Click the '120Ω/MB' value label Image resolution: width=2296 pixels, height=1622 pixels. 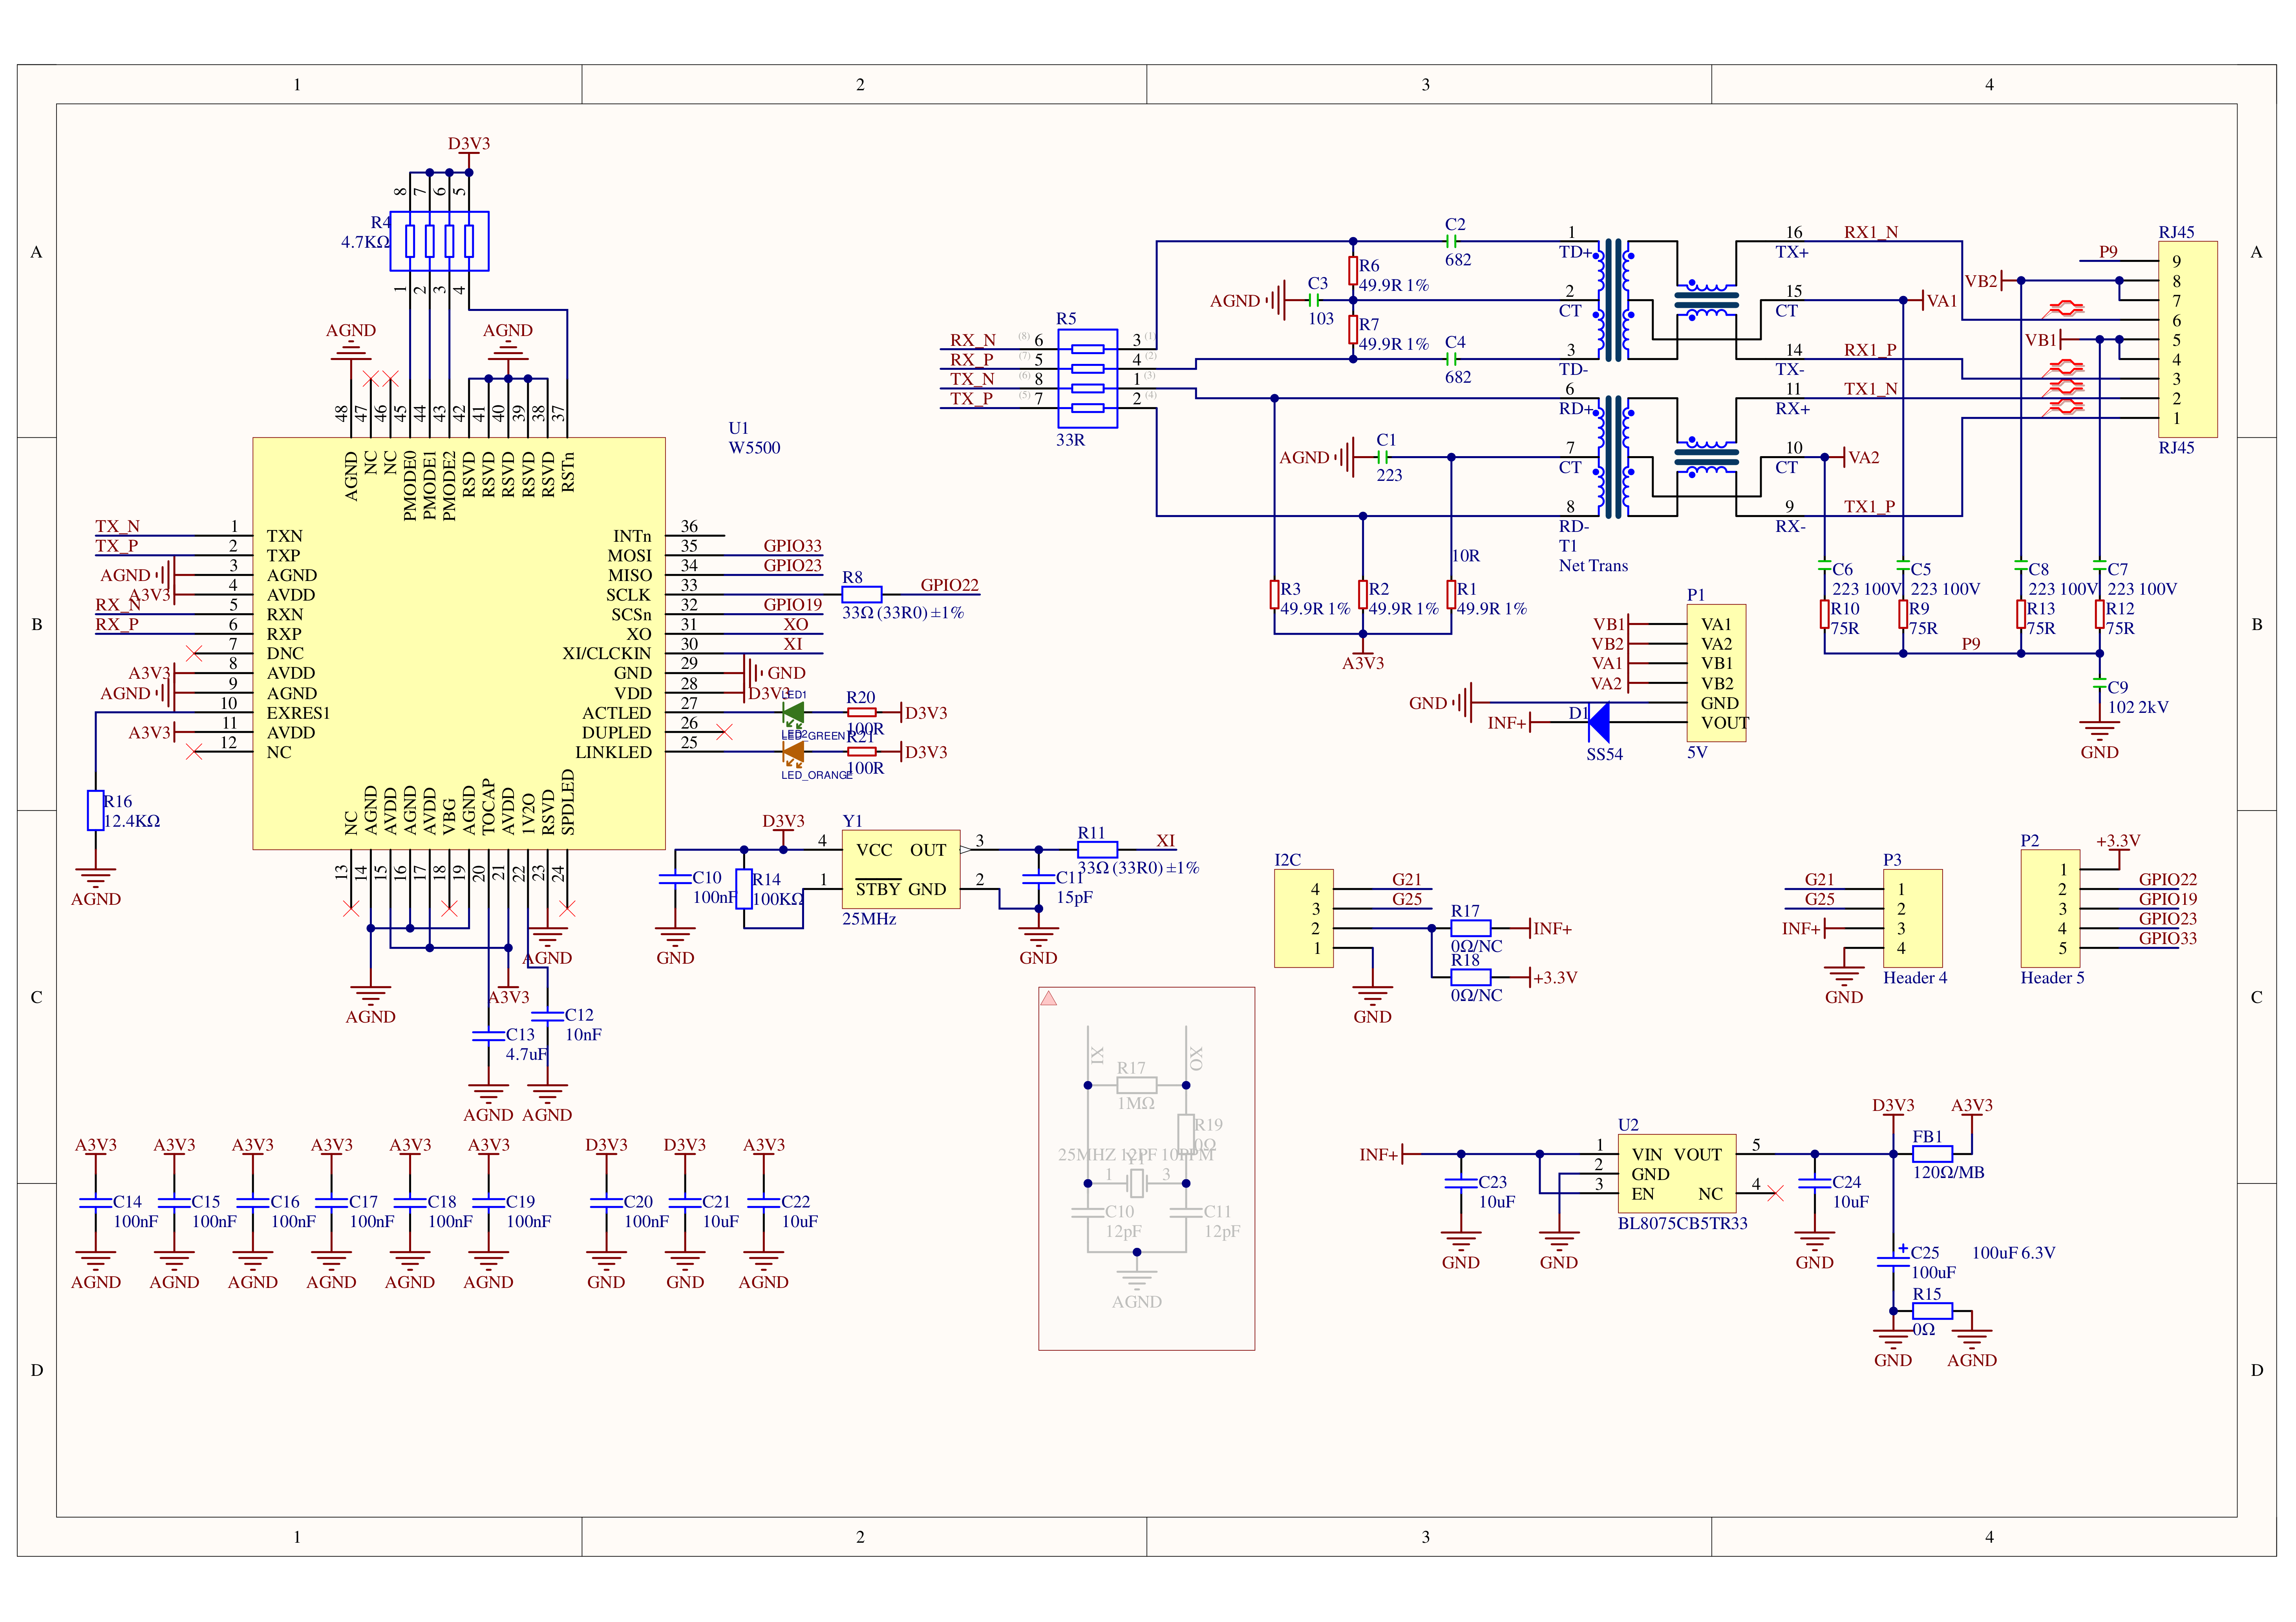1948,1173
